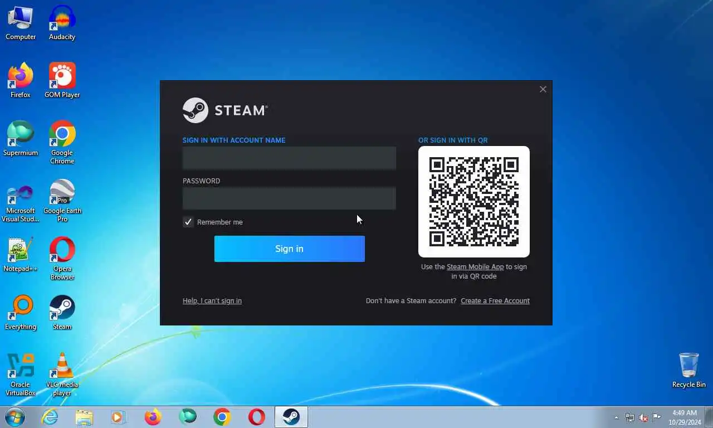Launch Opera from the taskbar

click(x=256, y=417)
